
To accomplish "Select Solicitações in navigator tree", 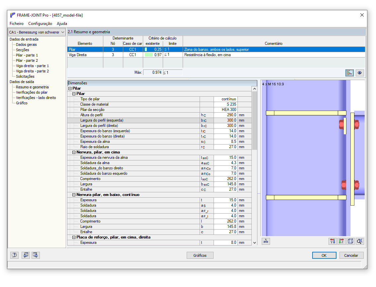I will [25, 76].
